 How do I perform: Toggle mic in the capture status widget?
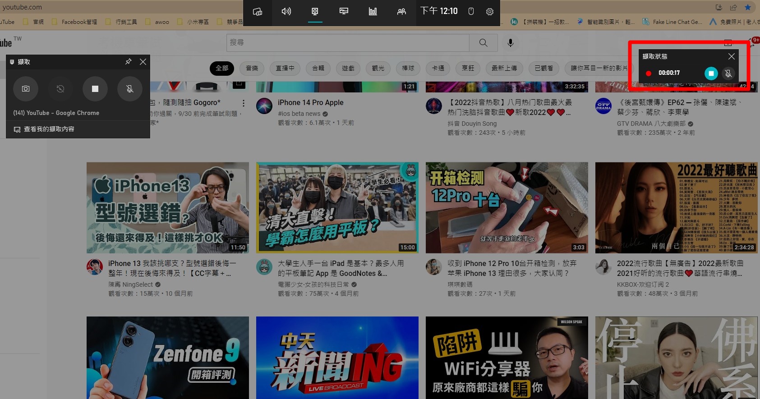point(728,73)
